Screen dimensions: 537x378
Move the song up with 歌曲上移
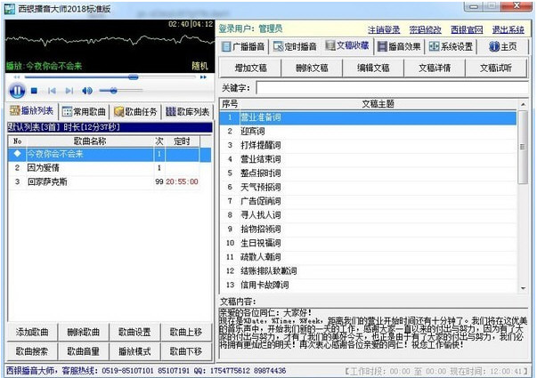pyautogui.click(x=186, y=332)
